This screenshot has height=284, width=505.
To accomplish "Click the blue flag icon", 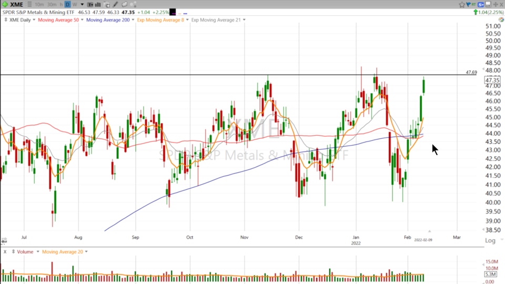I will (x=468, y=5).
